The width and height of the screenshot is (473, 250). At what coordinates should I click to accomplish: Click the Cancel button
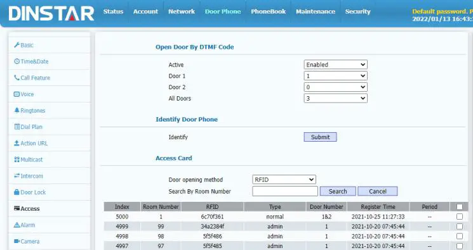[x=377, y=191]
